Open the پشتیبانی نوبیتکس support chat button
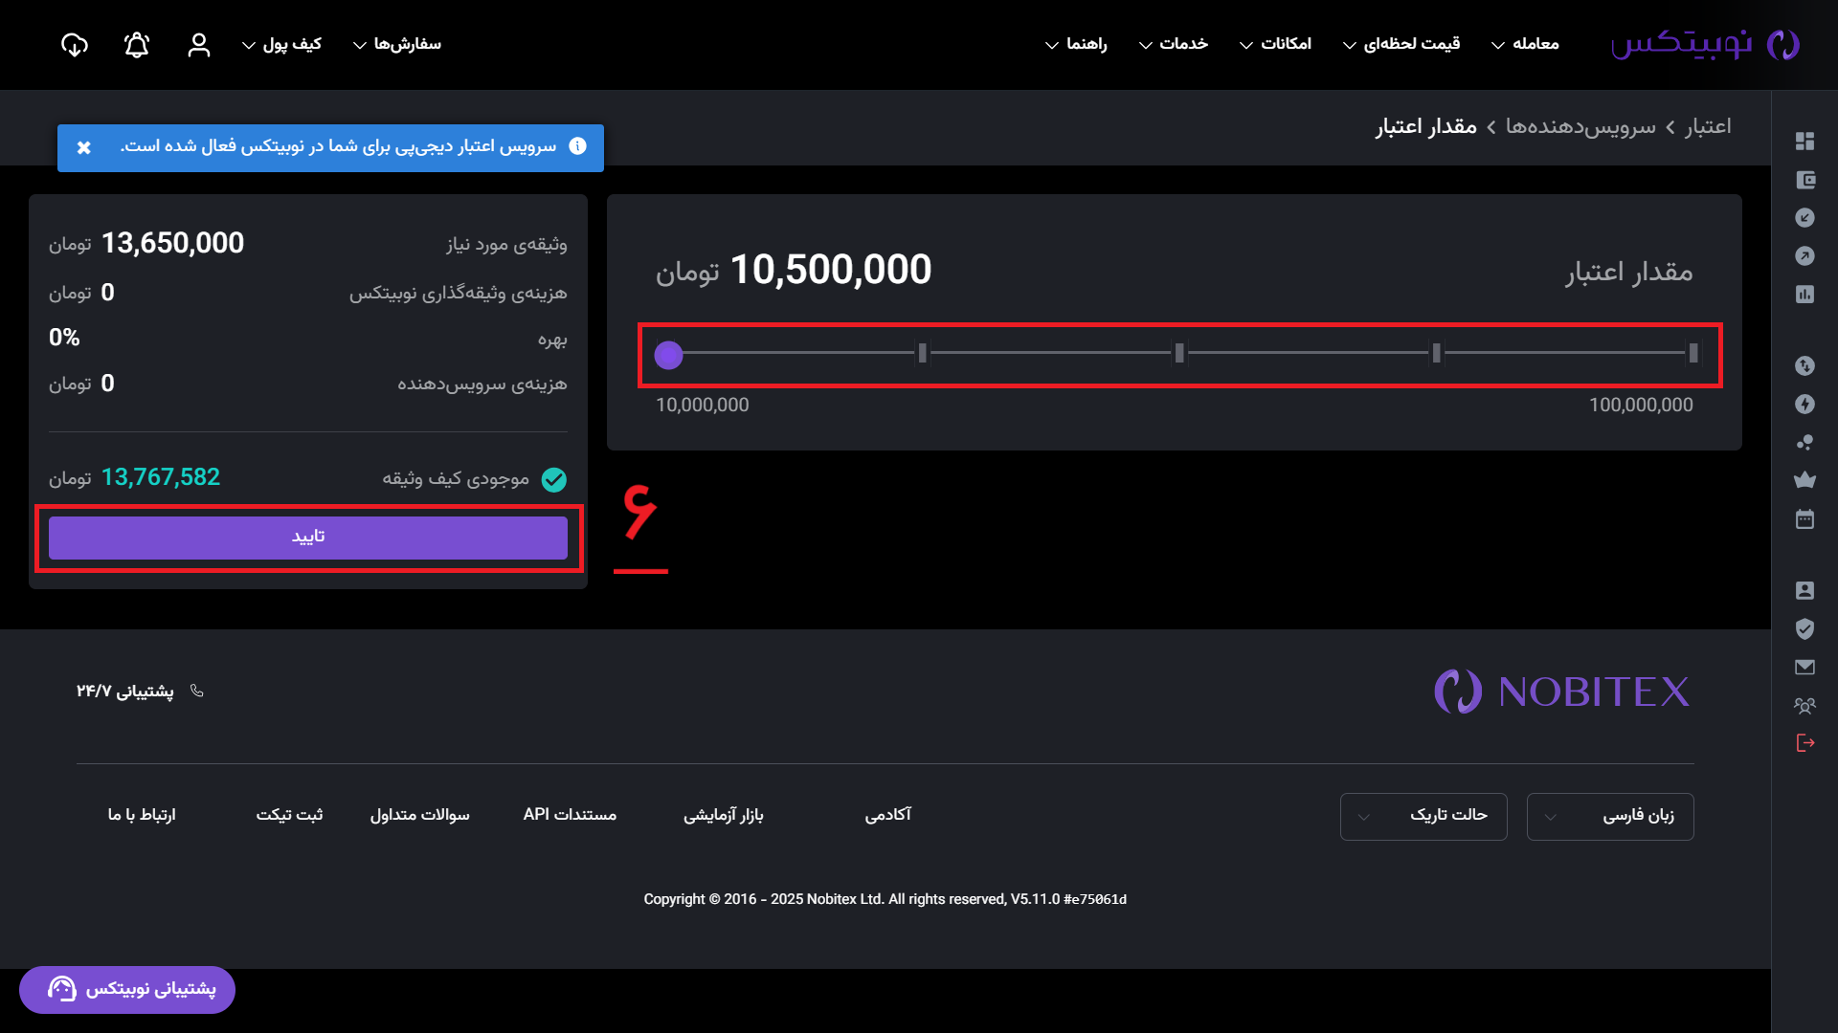1838x1033 pixels. 127,989
